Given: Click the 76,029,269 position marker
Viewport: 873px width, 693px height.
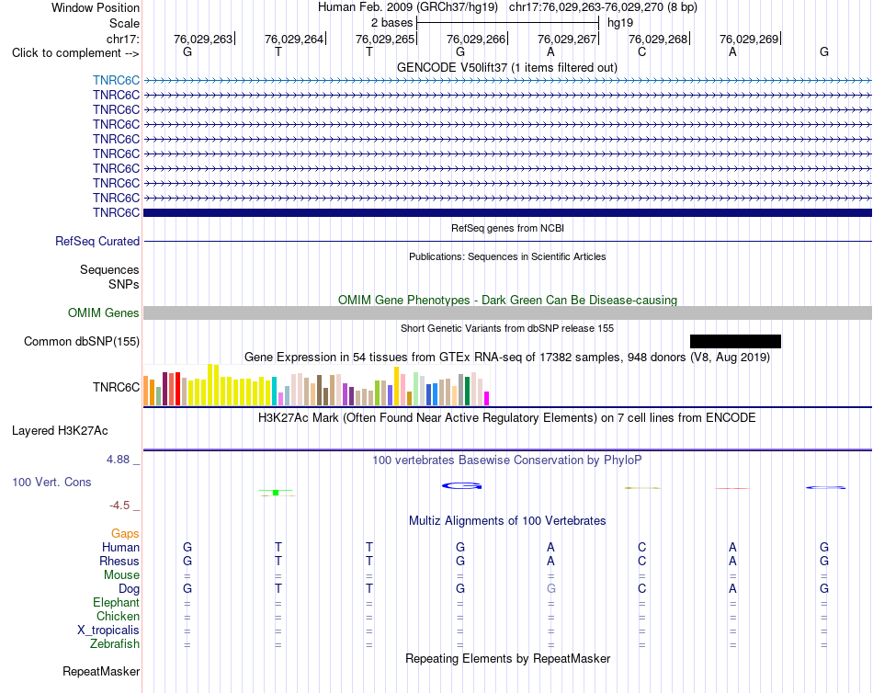Looking at the screenshot, I should (749, 39).
